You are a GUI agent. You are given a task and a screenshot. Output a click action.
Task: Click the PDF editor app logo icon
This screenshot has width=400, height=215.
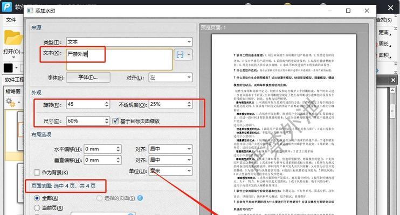tap(7, 6)
